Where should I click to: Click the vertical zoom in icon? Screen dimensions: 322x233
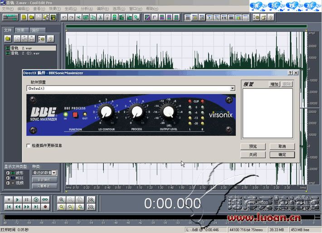91,199
